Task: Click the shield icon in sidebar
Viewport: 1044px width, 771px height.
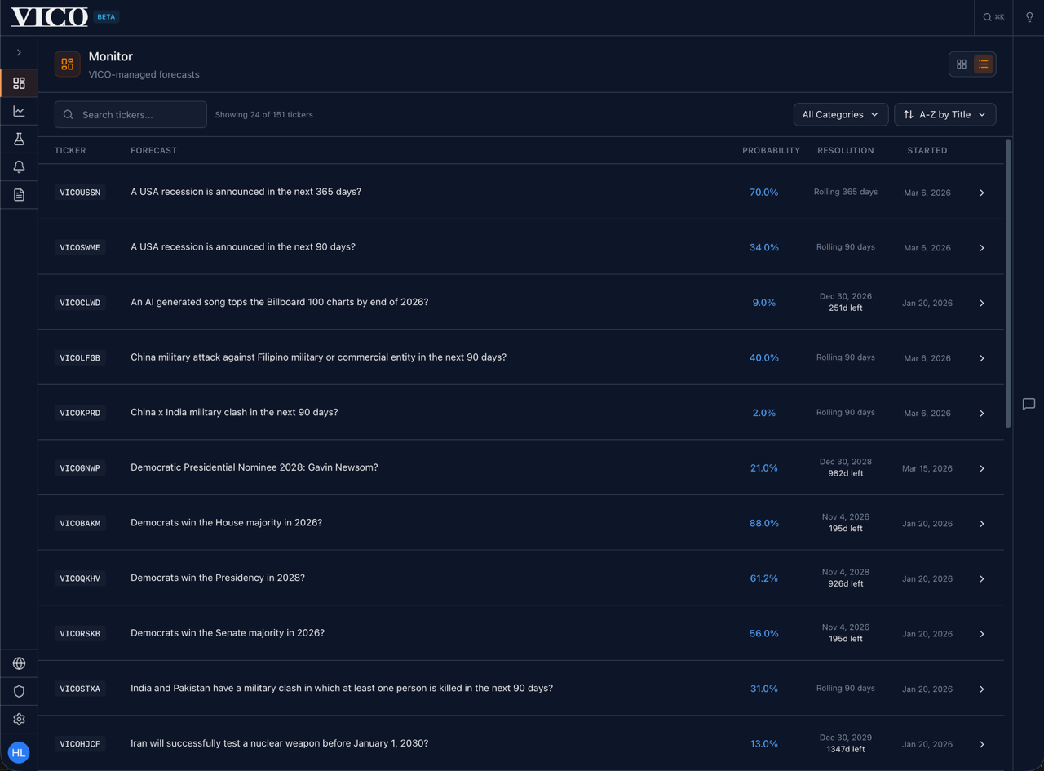Action: [19, 691]
